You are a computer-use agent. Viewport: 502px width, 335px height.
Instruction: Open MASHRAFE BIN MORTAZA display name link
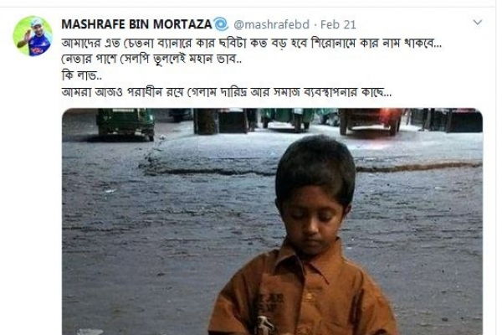coord(136,24)
